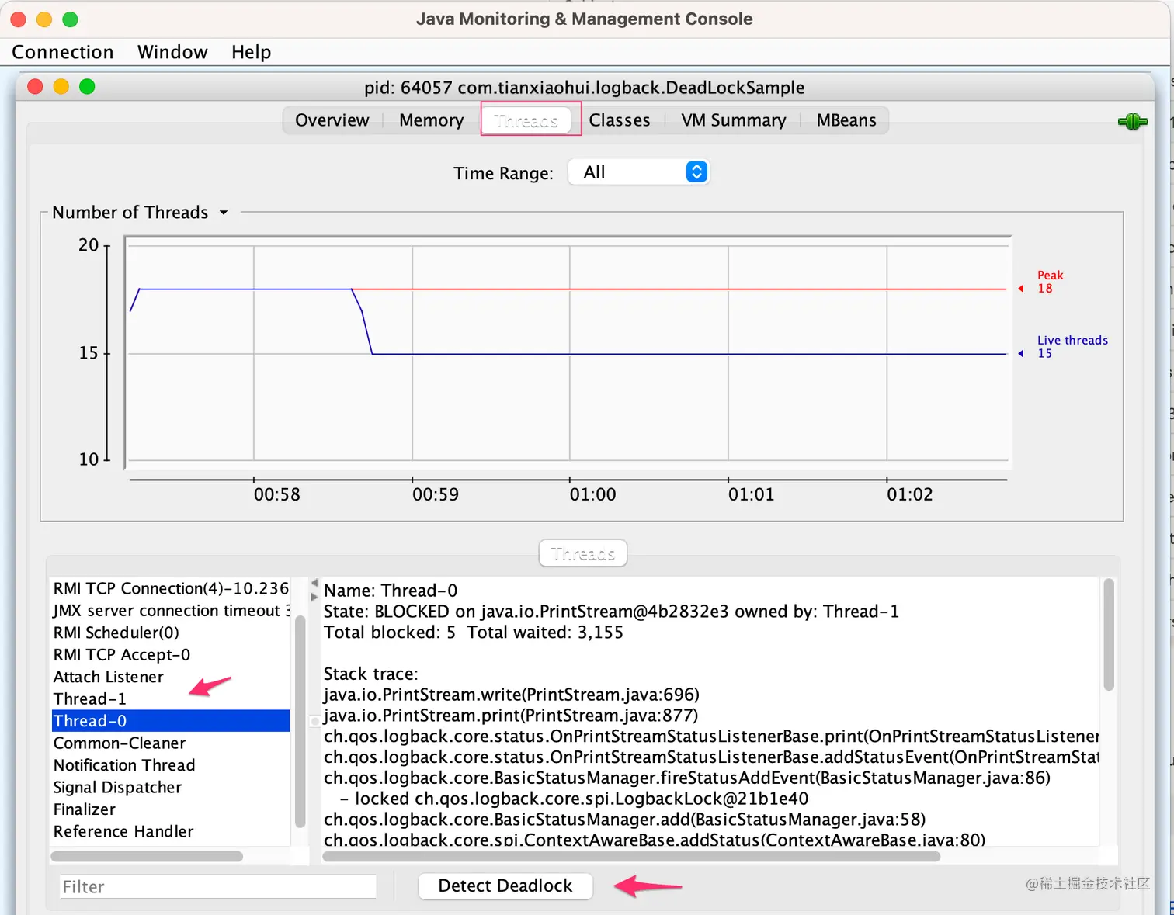Expand the Number of Threads chart menu
The height and width of the screenshot is (915, 1174).
pyautogui.click(x=224, y=213)
